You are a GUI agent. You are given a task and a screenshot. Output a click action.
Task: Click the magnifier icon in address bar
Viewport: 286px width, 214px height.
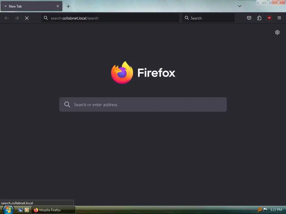pyautogui.click(x=46, y=18)
